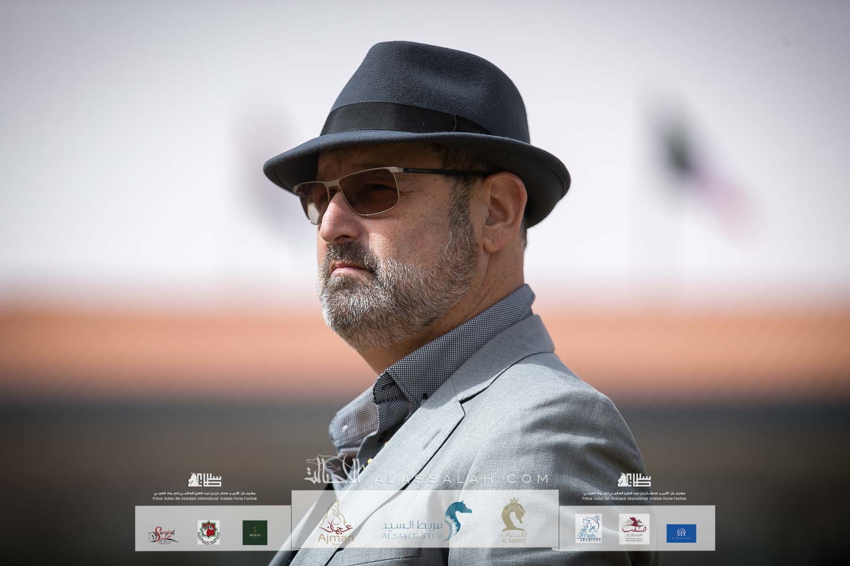Click the green Akmal logo
This screenshot has height=566, width=850.
pos(254,533)
